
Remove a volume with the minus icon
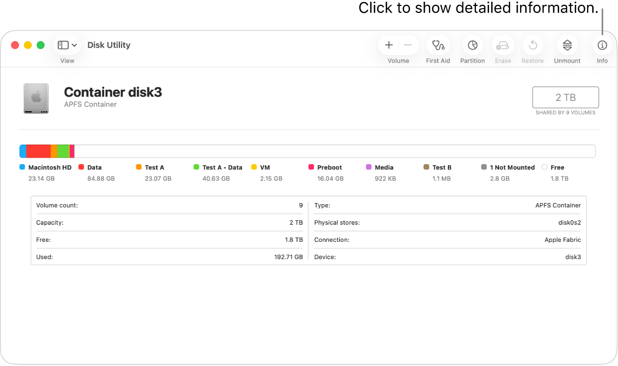coord(407,45)
